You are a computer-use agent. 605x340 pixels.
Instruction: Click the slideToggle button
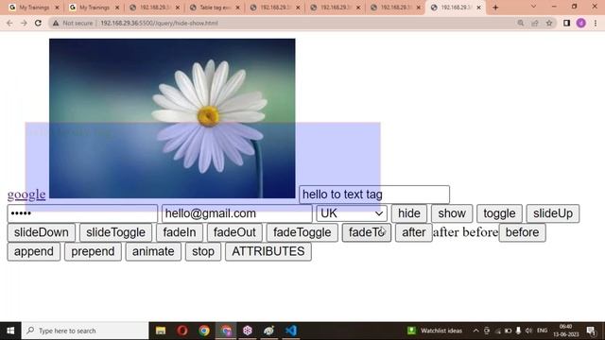[115, 232]
